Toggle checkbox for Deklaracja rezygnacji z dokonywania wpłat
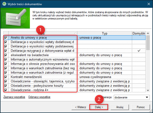Image resolution: width=153 pixels, height=113 pixels. click(x=6, y=51)
